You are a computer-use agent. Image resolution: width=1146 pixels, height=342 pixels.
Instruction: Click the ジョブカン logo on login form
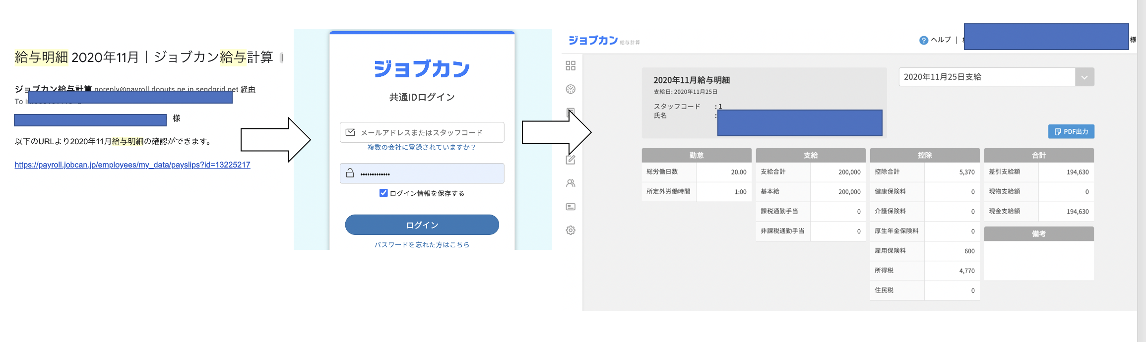tap(422, 68)
